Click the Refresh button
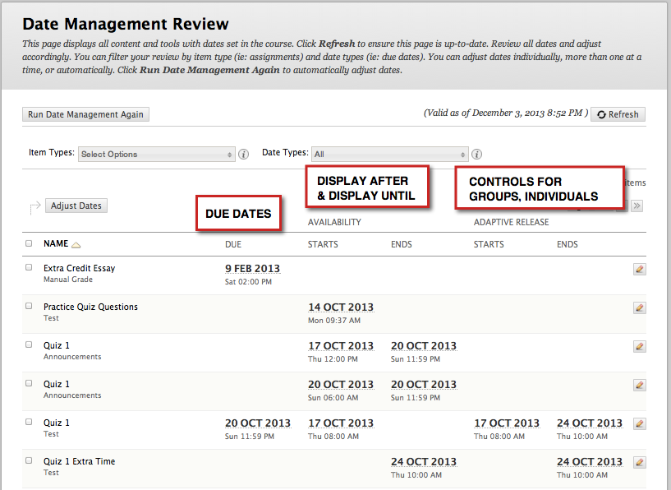The width and height of the screenshot is (671, 490). tap(618, 114)
